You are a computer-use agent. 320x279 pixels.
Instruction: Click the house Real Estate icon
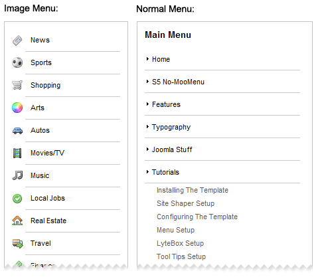(x=17, y=221)
